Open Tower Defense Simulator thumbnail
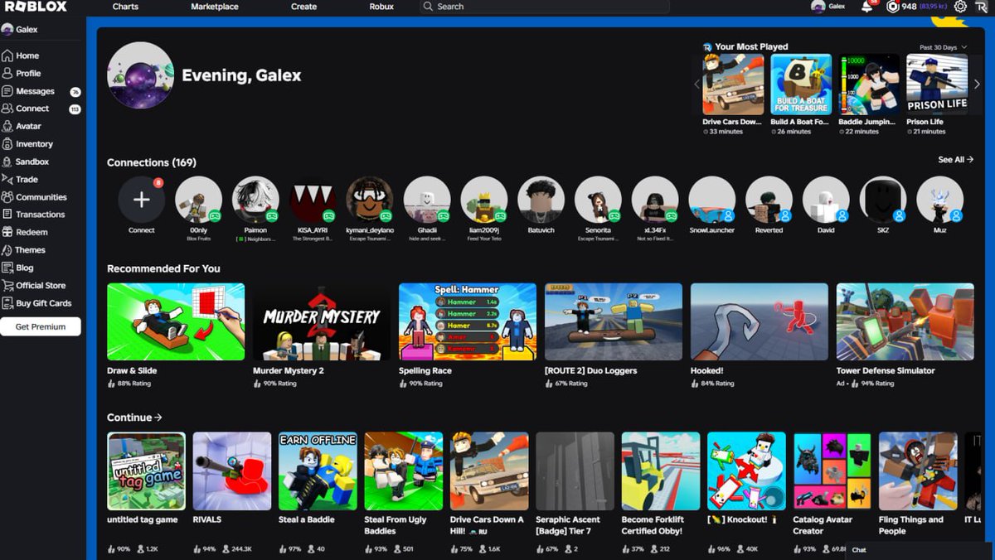This screenshot has height=560, width=995. click(x=905, y=321)
